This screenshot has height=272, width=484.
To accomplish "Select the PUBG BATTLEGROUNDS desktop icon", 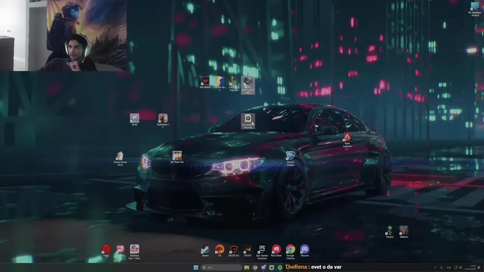I will coord(248,85).
